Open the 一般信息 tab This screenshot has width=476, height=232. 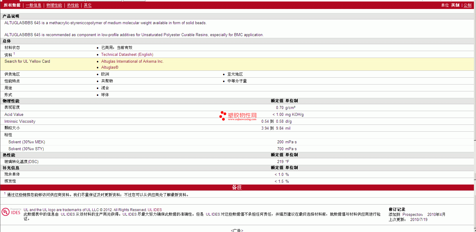[33, 5]
